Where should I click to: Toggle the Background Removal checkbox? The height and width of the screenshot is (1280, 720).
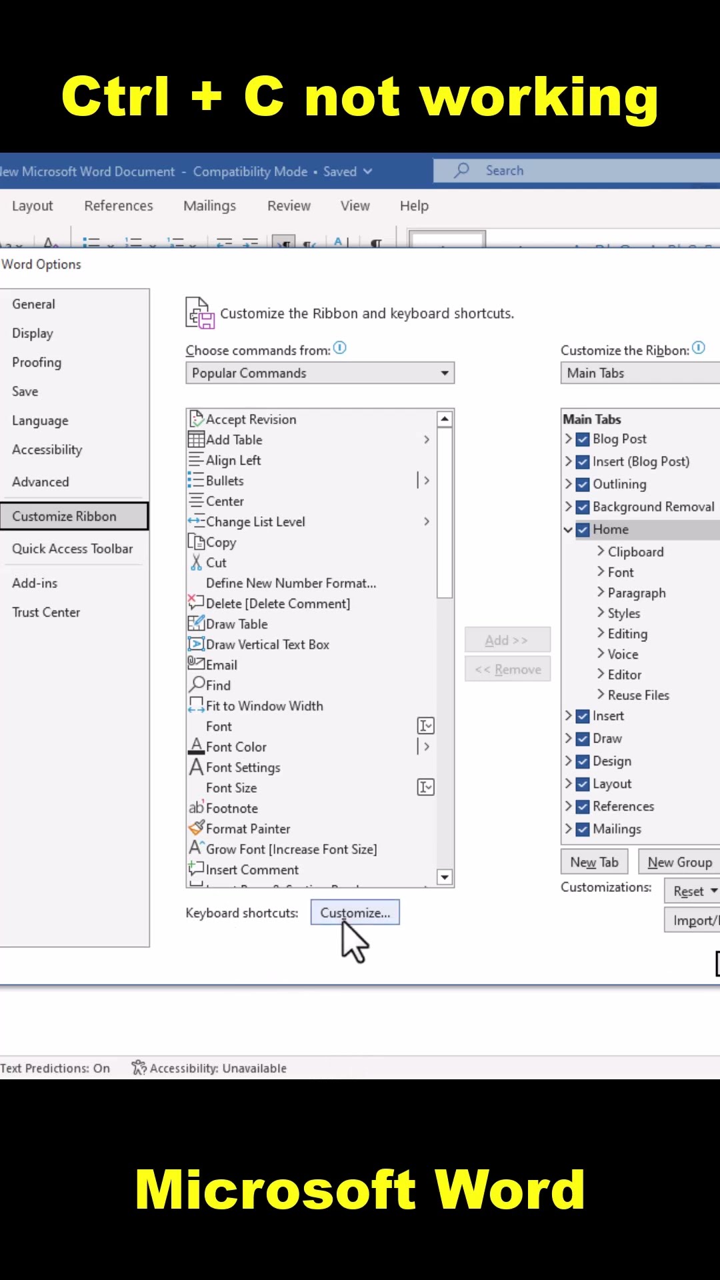tap(583, 507)
